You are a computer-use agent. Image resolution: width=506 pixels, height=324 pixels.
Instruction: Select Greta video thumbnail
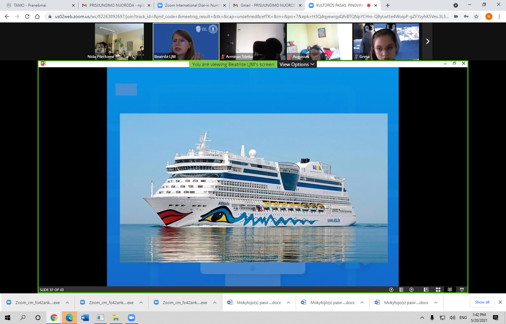pos(386,41)
